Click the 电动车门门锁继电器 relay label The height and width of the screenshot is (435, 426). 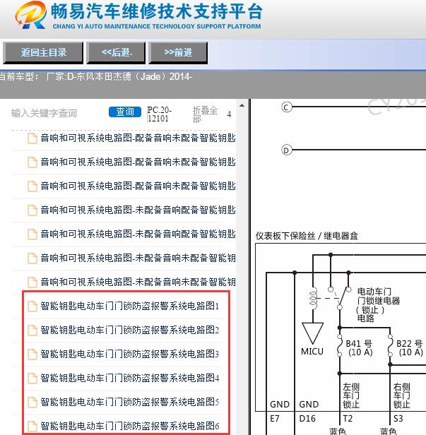pos(378,305)
